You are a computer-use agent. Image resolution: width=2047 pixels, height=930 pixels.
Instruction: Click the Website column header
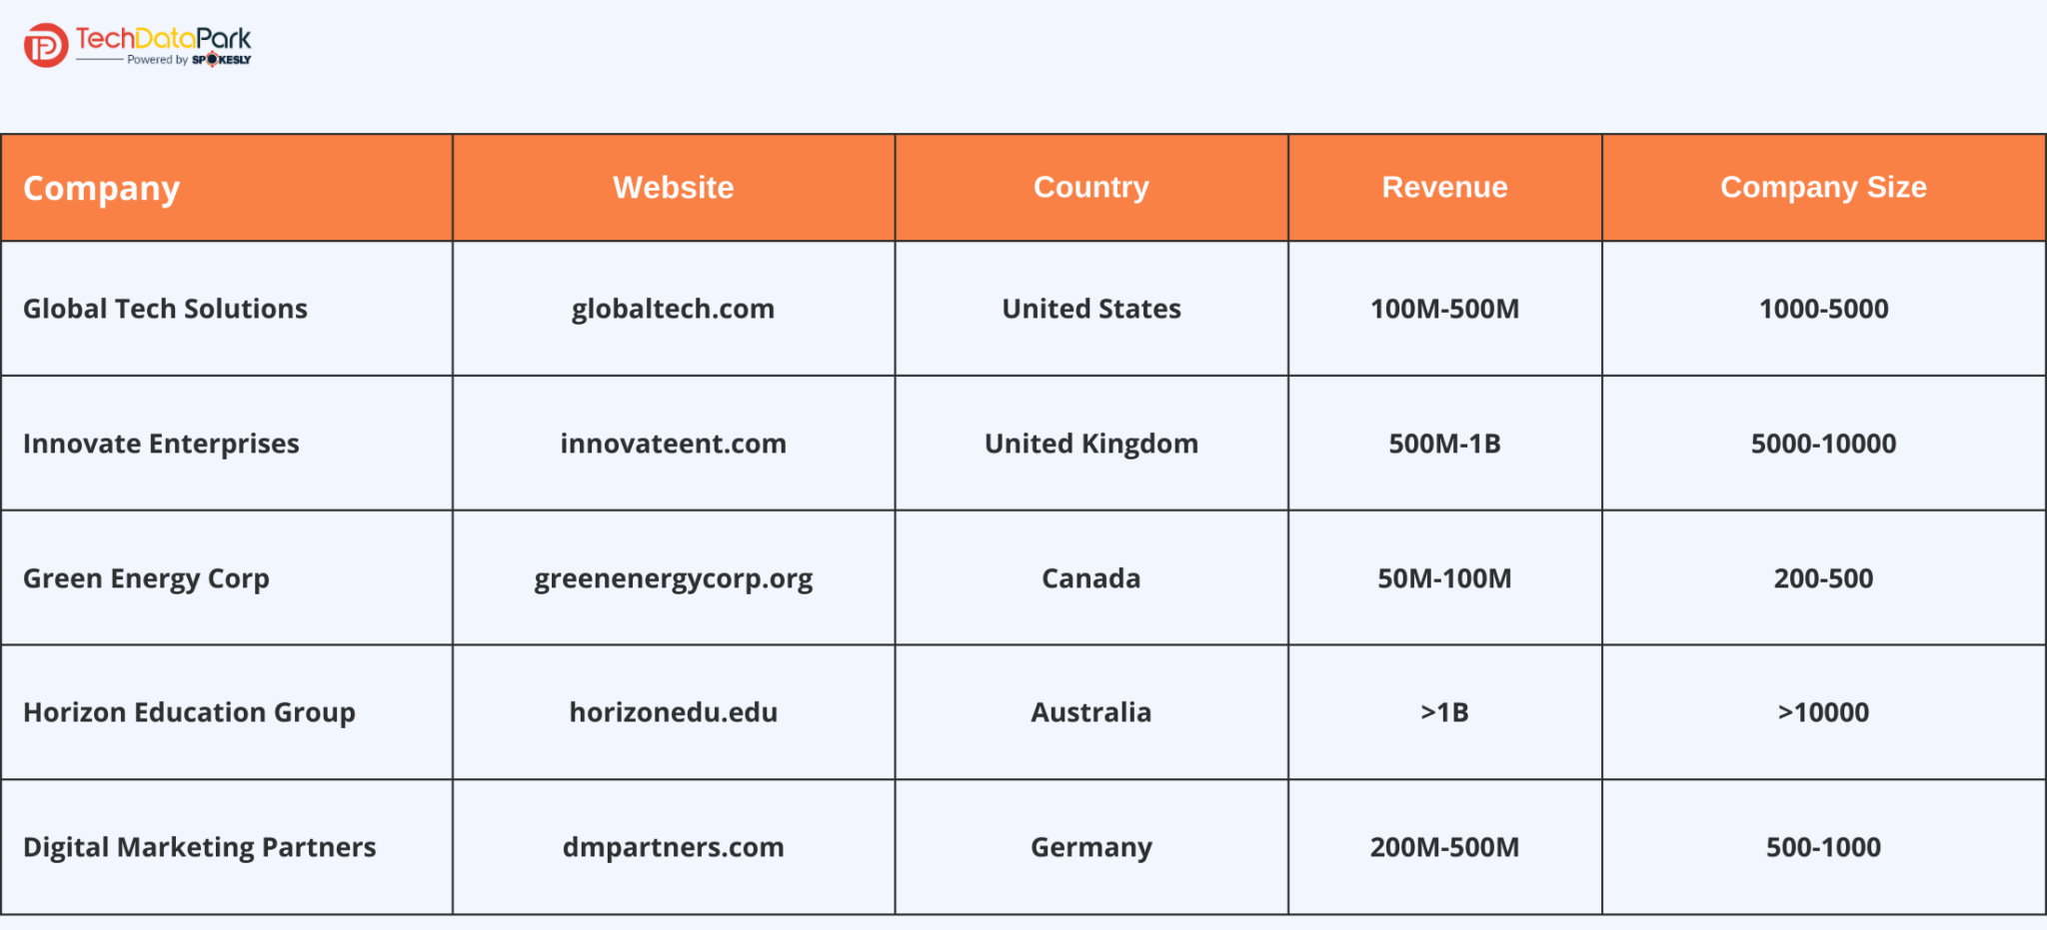click(x=673, y=187)
